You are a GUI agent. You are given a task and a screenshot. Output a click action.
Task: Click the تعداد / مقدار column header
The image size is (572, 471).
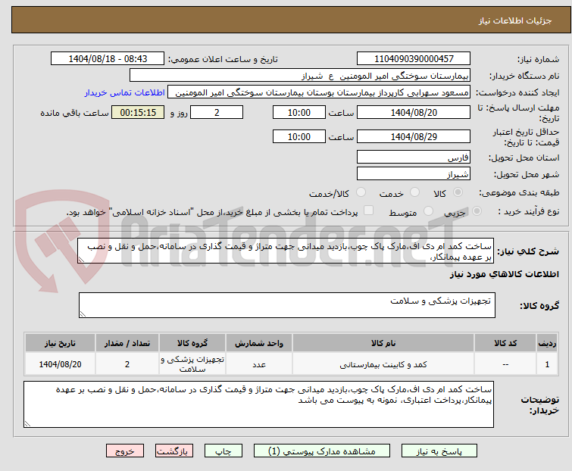point(127,344)
